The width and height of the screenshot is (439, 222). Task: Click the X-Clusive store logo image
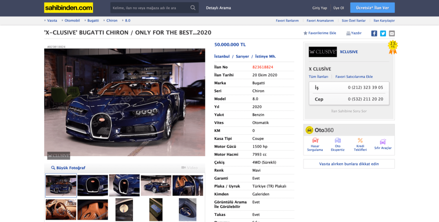pos(323,52)
